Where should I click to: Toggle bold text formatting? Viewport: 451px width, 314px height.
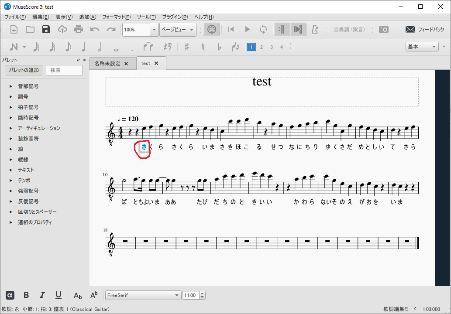click(x=26, y=295)
